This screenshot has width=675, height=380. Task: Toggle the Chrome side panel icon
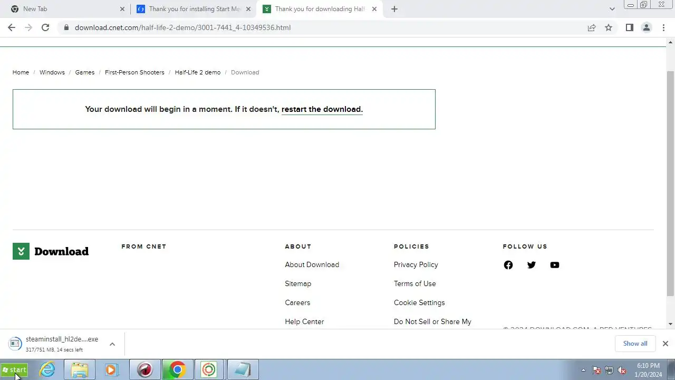tap(629, 27)
